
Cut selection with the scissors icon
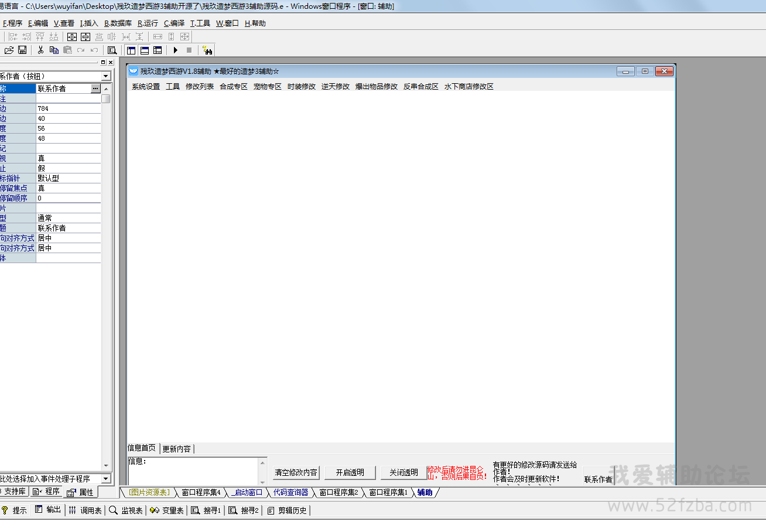40,50
